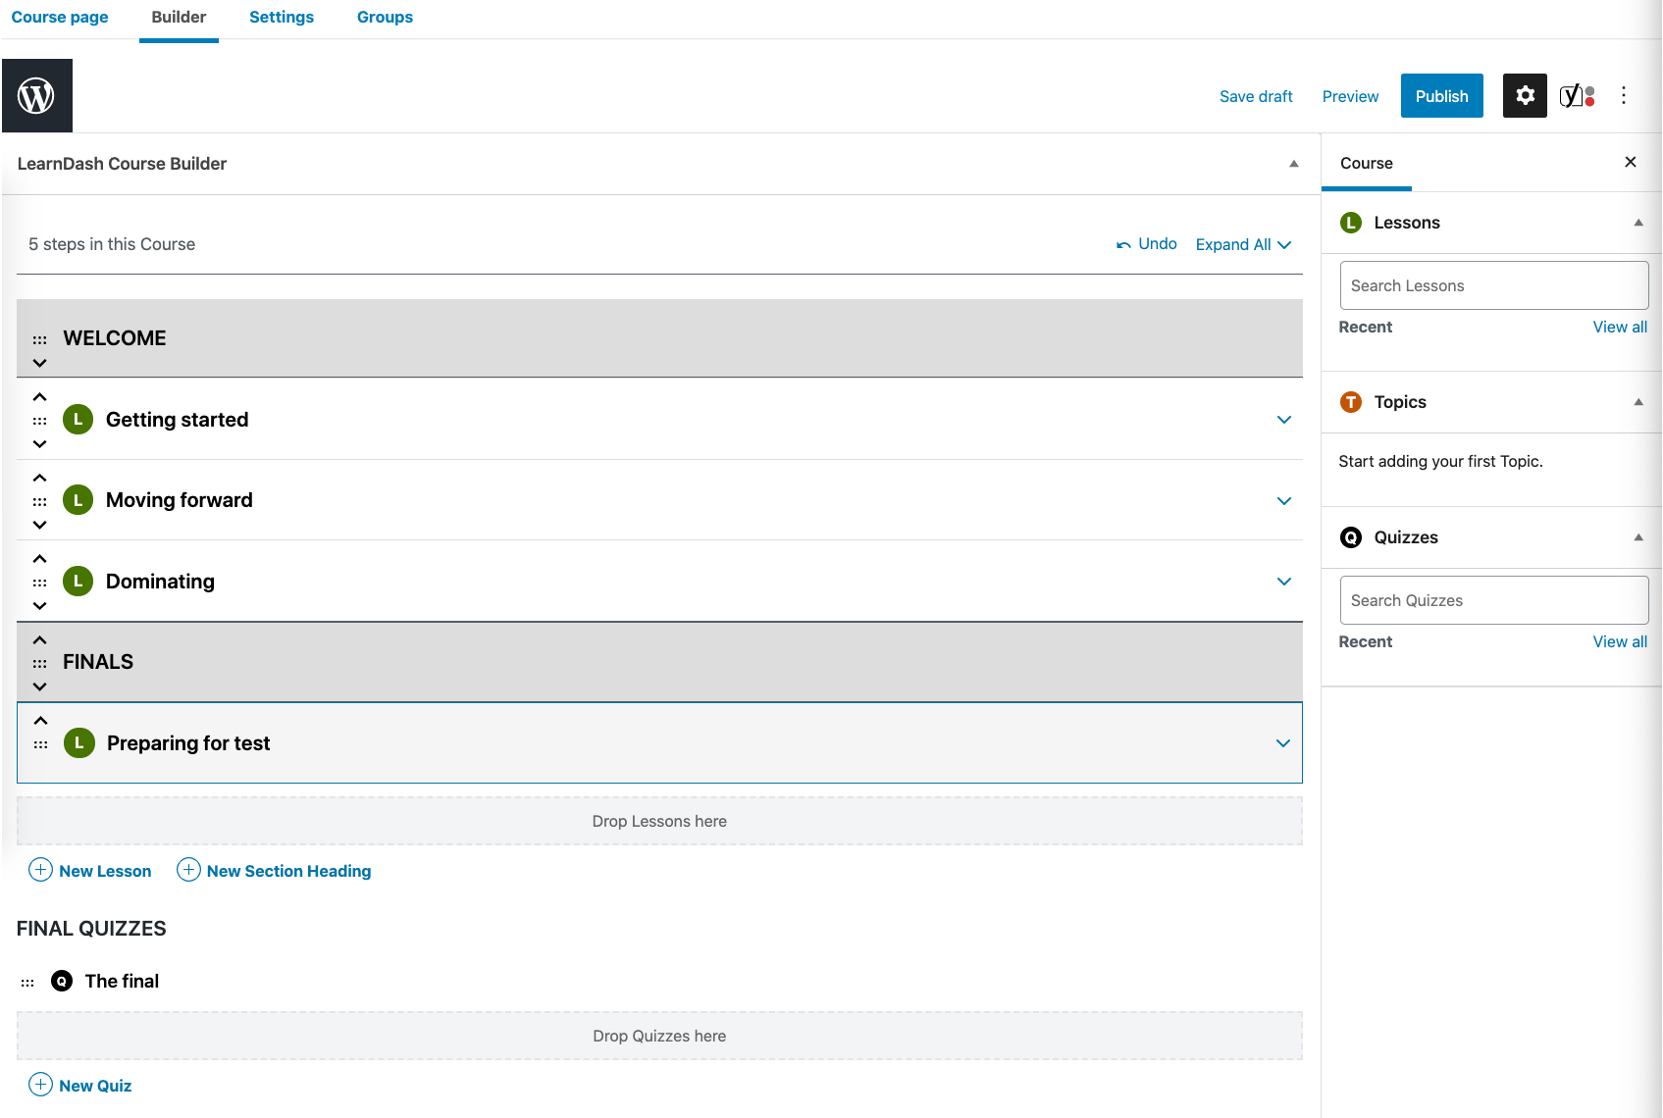Move Dominating lesson down
Viewport: 1663px width, 1118px height.
click(x=39, y=606)
